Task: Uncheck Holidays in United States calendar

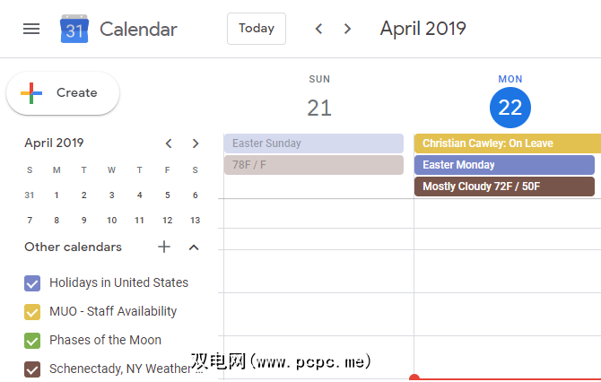Action: coord(32,283)
